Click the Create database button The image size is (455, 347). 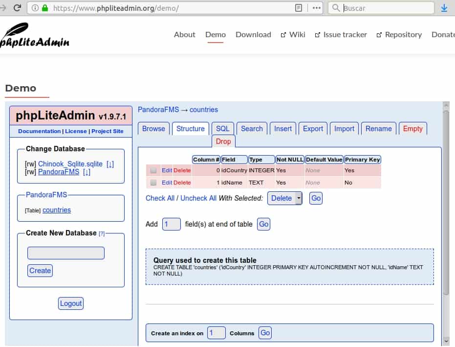[40, 271]
